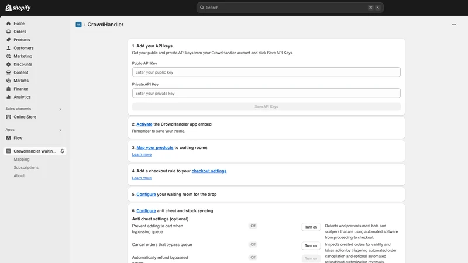Click Configure link in step 5
468x263 pixels.
click(x=146, y=195)
